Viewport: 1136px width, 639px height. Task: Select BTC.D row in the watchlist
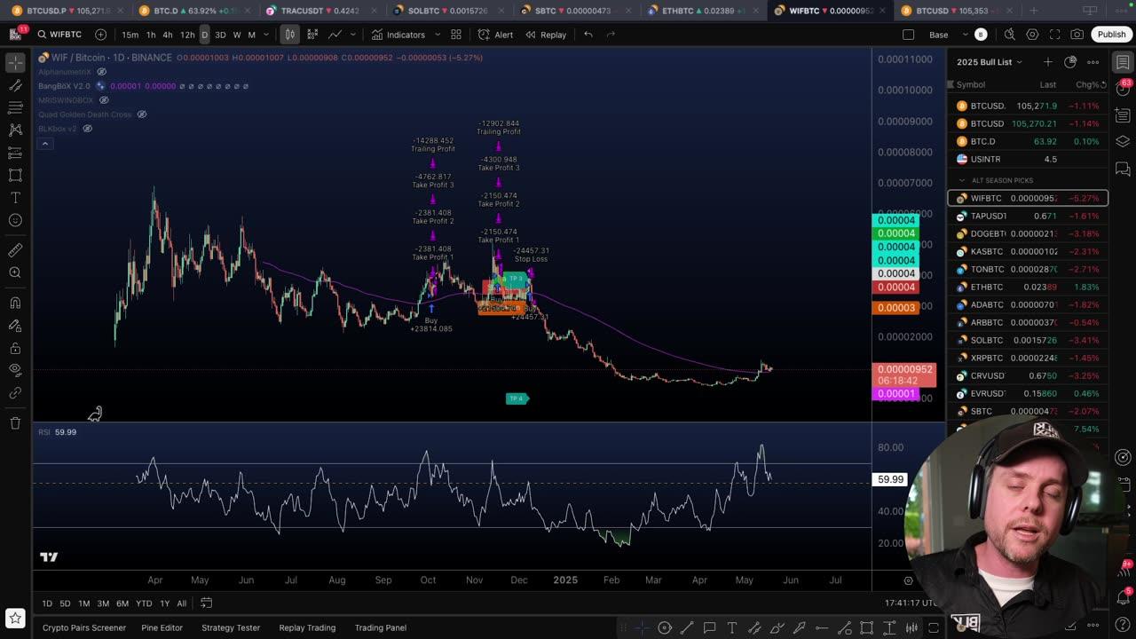[1028, 141]
